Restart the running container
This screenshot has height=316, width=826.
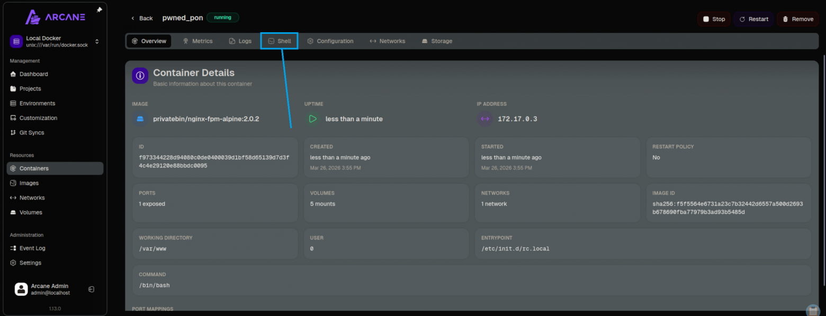[753, 19]
